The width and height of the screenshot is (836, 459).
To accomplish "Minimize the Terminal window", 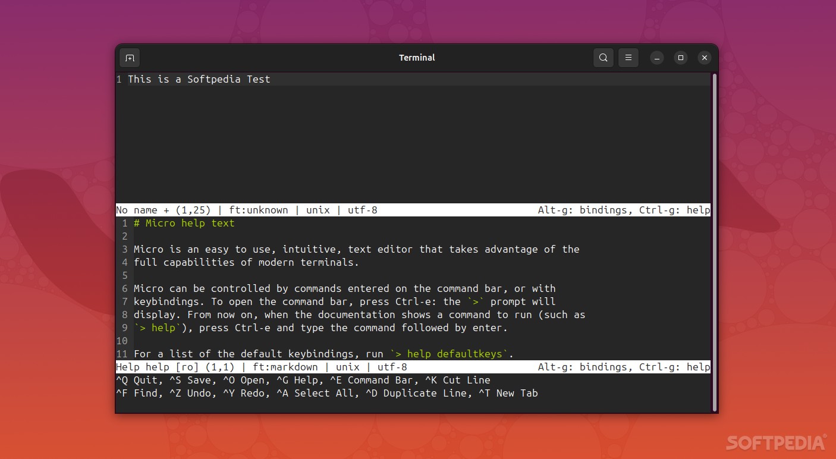I will click(657, 58).
